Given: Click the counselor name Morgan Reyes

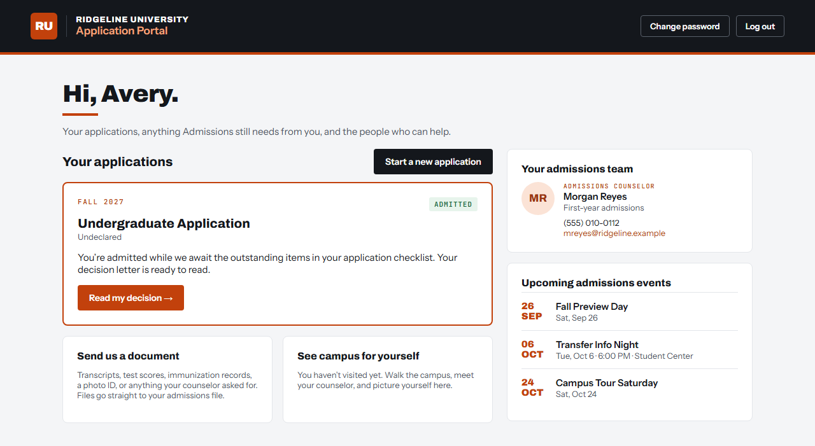Looking at the screenshot, I should (595, 197).
